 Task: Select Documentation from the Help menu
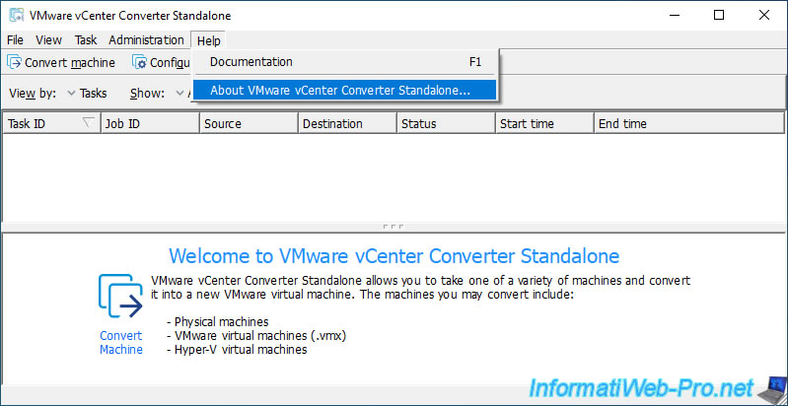tap(251, 61)
